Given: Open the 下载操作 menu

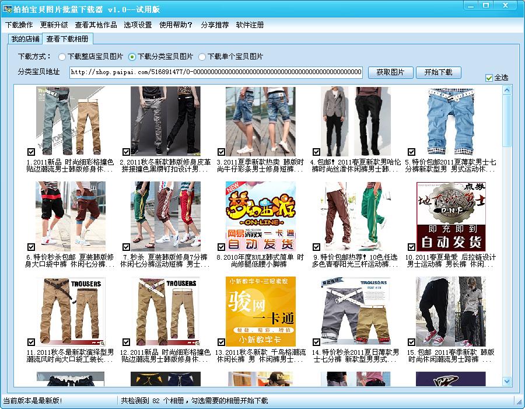Looking at the screenshot, I should tap(19, 25).
